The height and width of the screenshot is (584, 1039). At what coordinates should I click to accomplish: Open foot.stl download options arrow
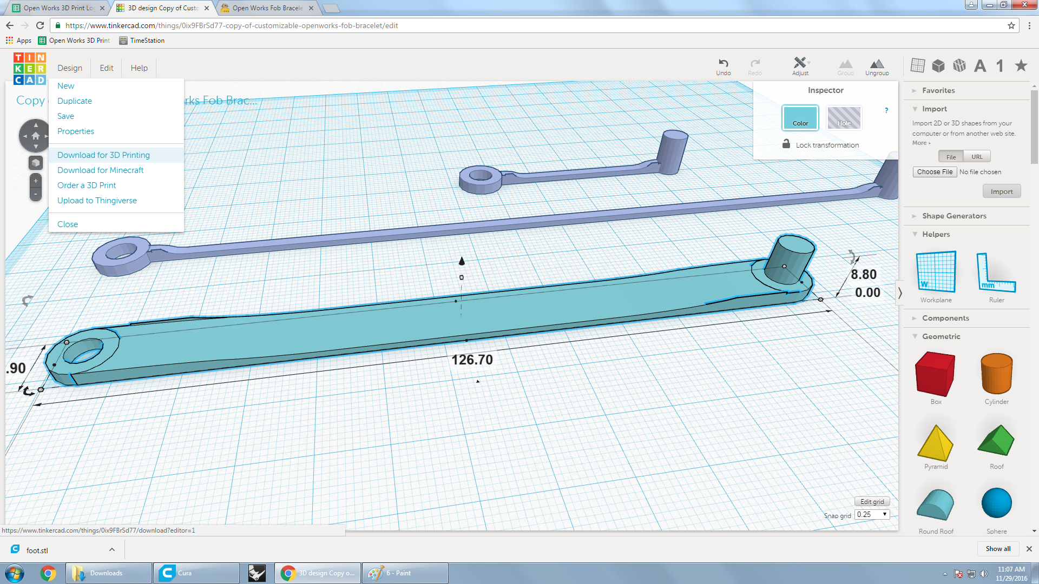click(x=112, y=549)
